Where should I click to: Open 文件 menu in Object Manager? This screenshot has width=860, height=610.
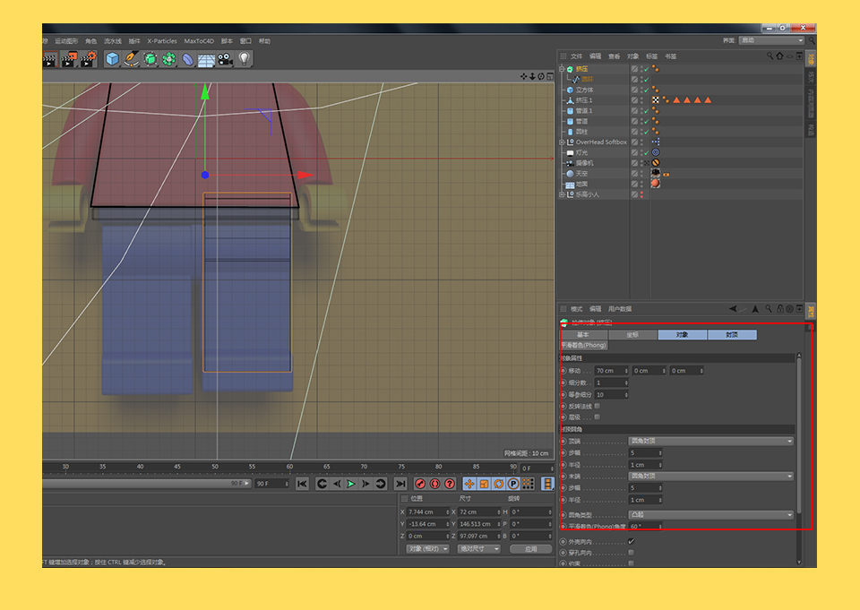[576, 56]
